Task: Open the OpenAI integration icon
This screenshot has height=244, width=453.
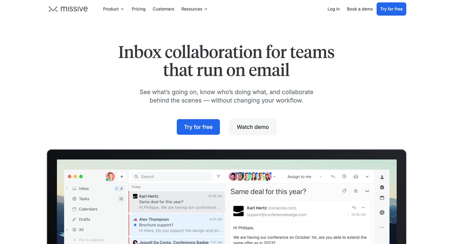Action: [x=382, y=213]
